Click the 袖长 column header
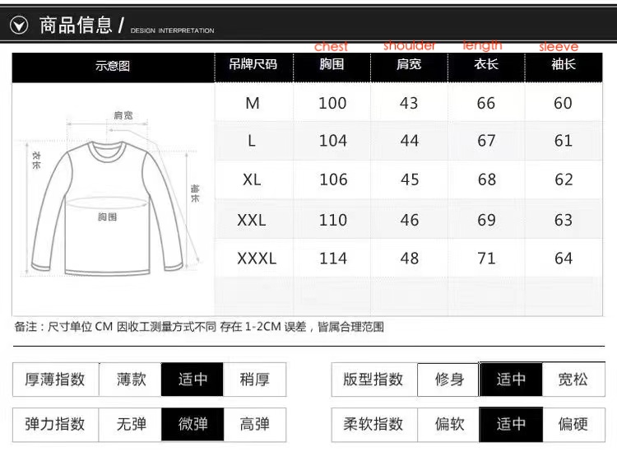 click(x=563, y=65)
